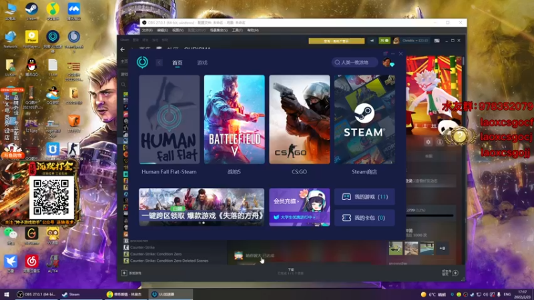Open the 微信 desktop shortcut
Viewport: 534px width, 300px height.
click(x=11, y=236)
